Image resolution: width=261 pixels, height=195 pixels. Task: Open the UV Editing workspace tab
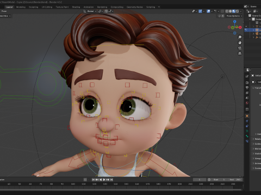[x=47, y=7]
